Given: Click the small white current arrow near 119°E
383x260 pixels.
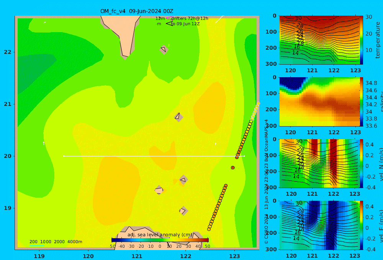Looking at the screenshot, I should point(44,143).
